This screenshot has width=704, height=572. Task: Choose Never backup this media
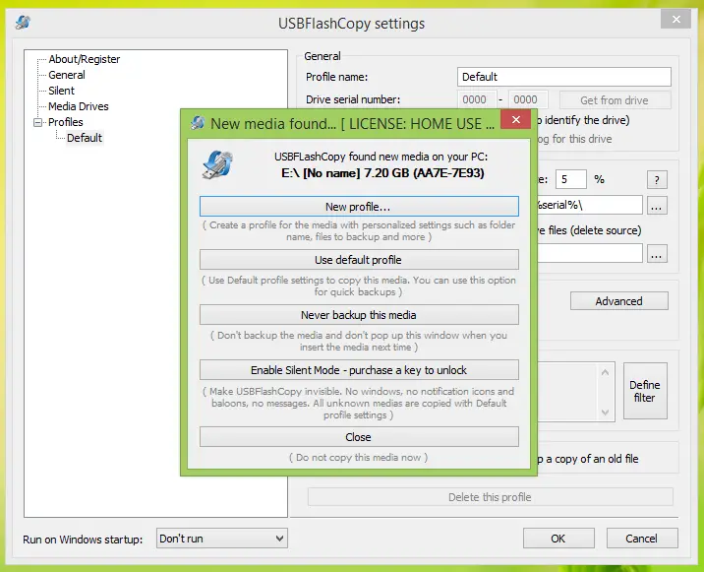click(359, 315)
